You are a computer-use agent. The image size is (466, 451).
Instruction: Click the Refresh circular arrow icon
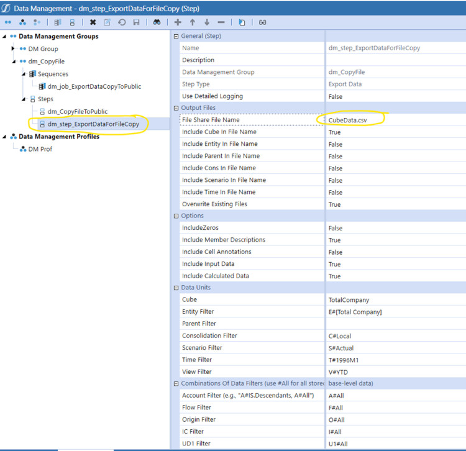122,22
